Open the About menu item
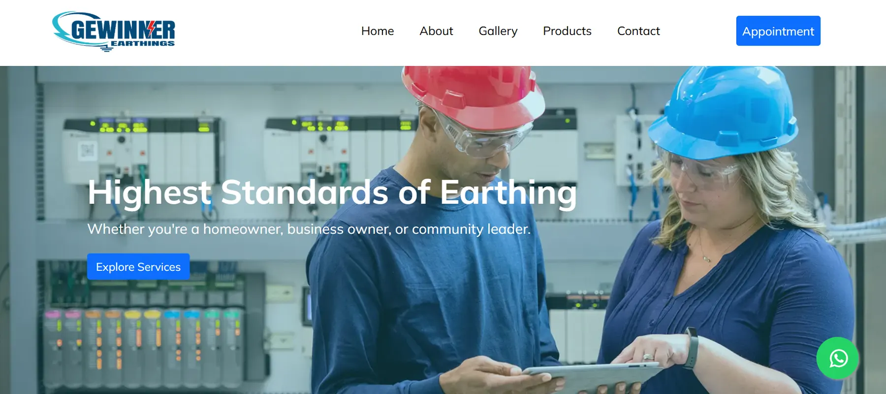The image size is (886, 394). (x=436, y=31)
